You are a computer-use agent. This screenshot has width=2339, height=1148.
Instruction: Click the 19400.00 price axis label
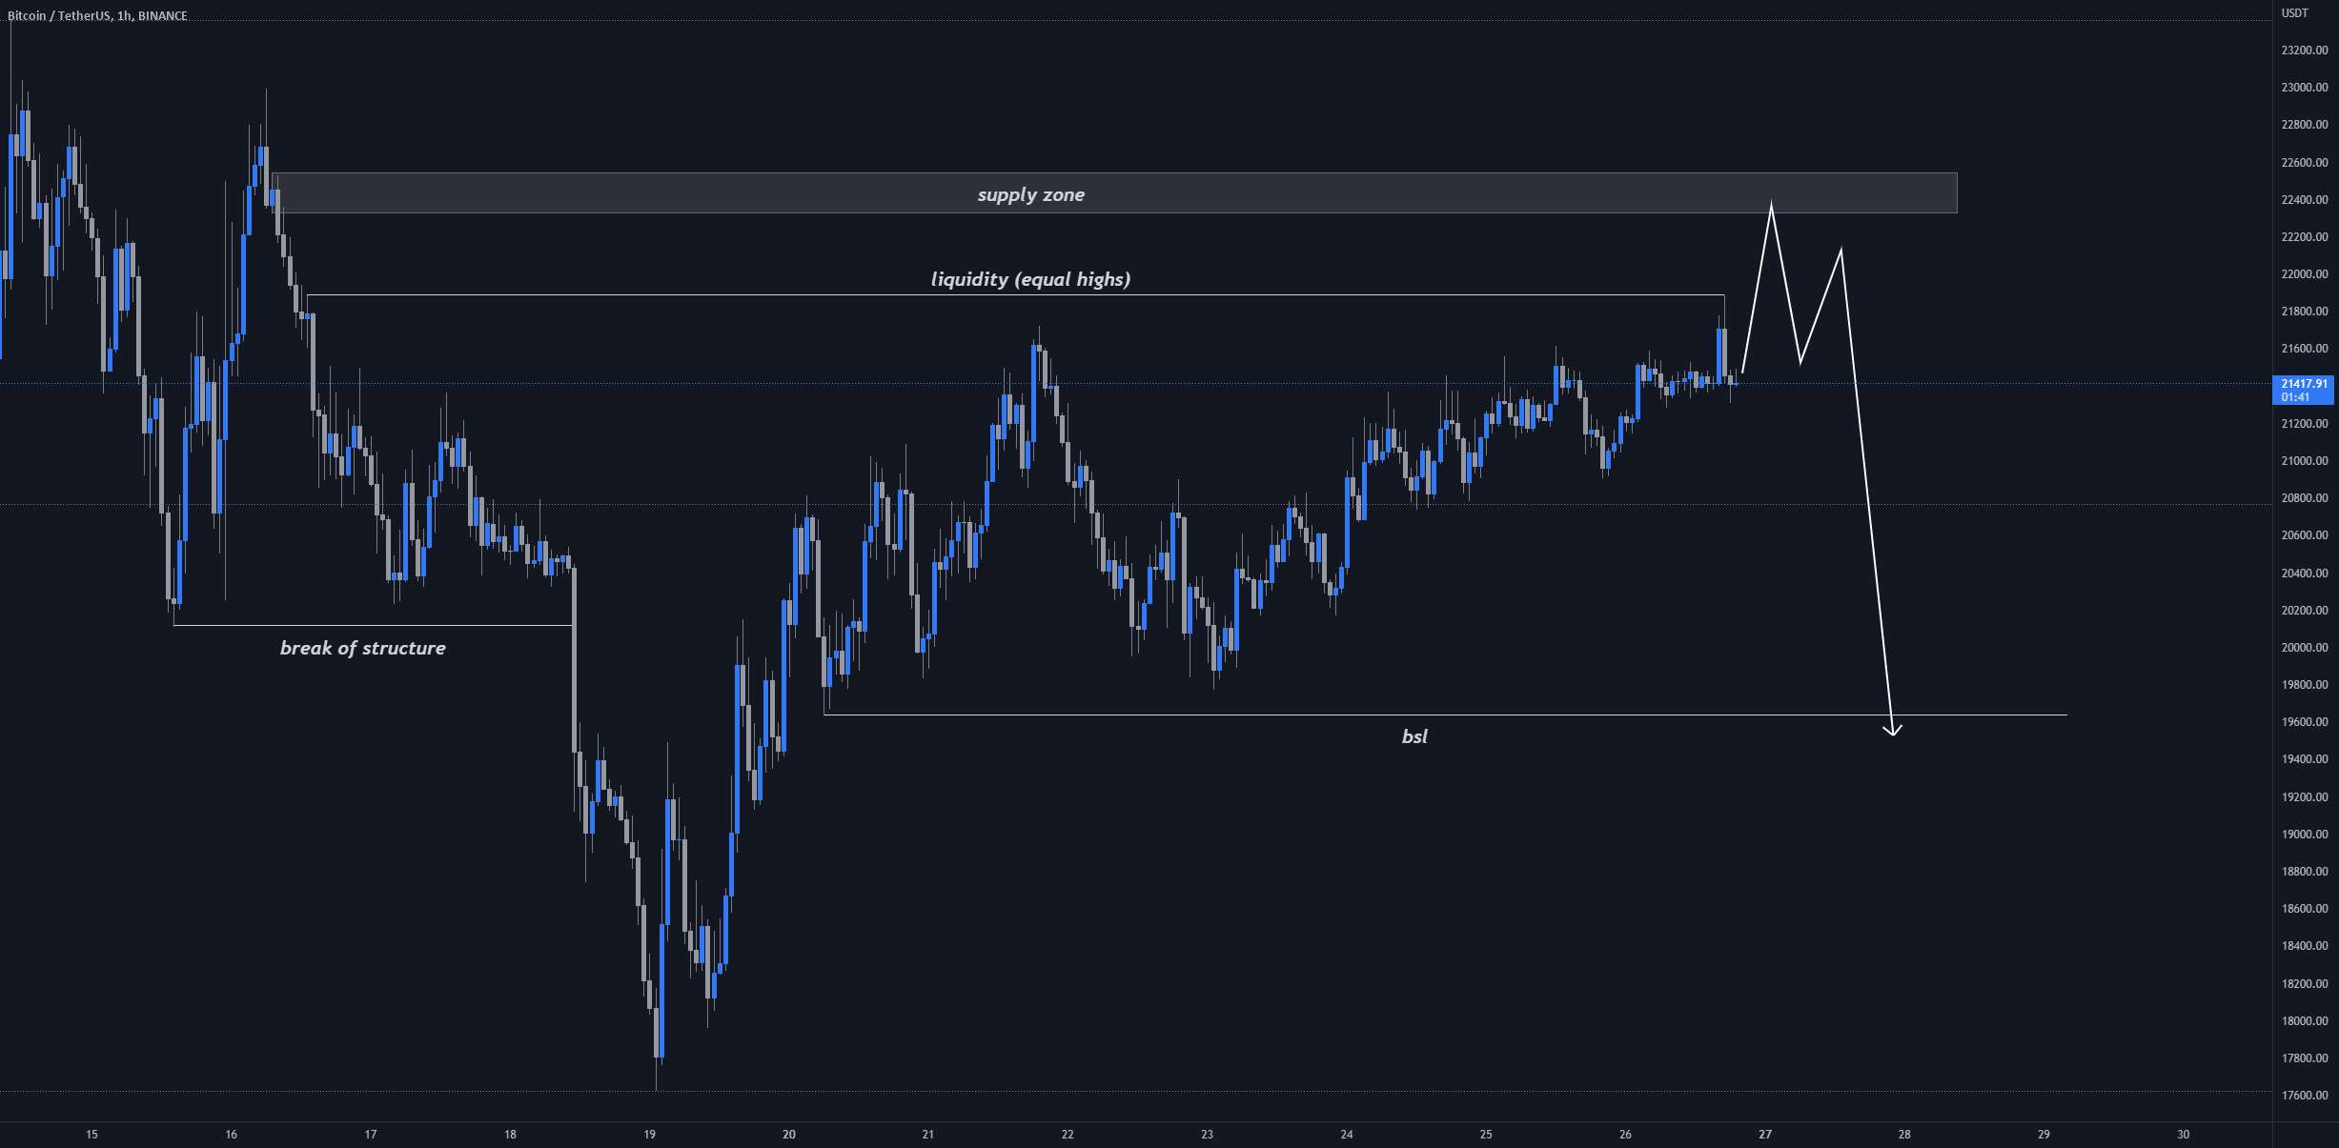[2305, 759]
